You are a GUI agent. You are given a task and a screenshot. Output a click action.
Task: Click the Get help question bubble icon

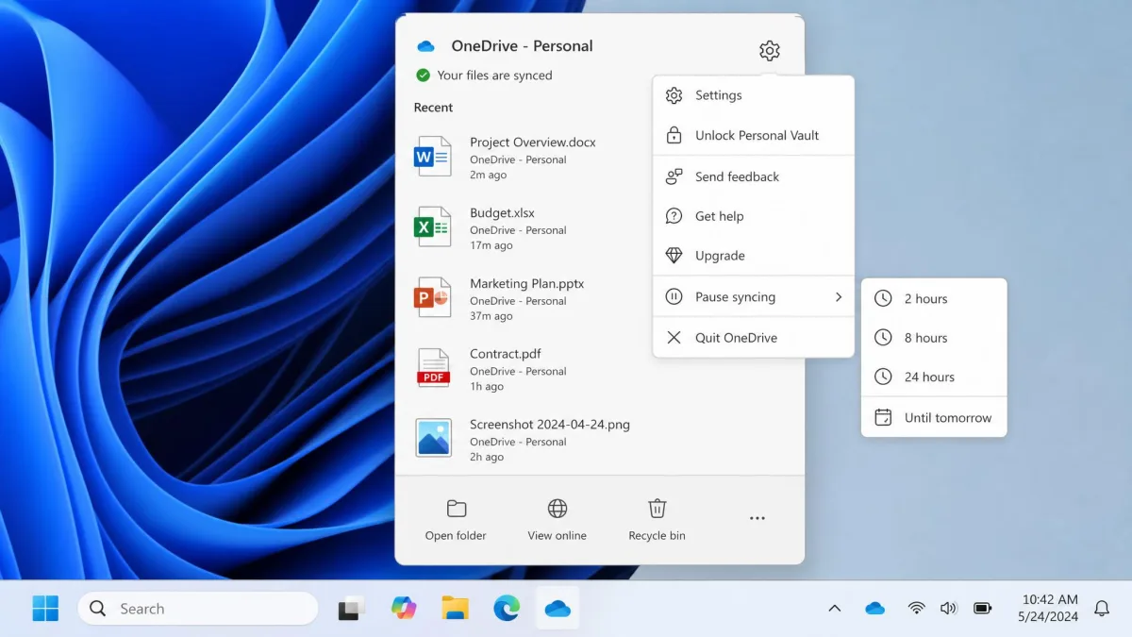(x=674, y=216)
